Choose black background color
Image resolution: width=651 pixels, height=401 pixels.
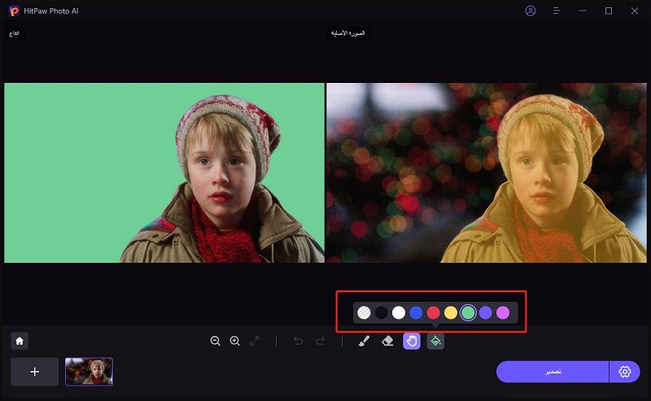[x=381, y=312]
